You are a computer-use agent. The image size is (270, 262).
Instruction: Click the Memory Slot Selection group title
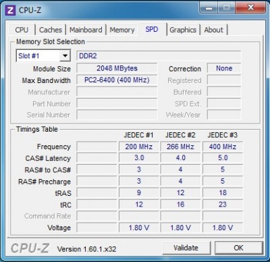[x=51, y=42]
